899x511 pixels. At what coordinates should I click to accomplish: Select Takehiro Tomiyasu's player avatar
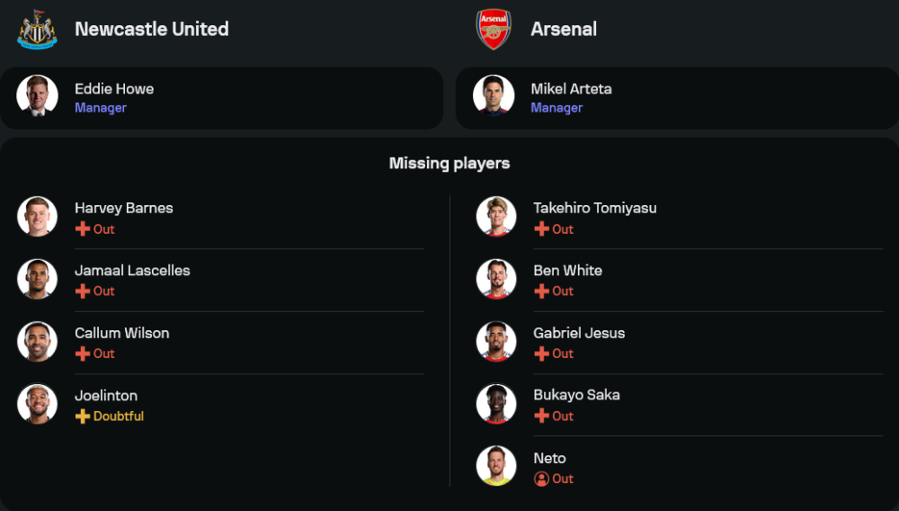(x=496, y=217)
